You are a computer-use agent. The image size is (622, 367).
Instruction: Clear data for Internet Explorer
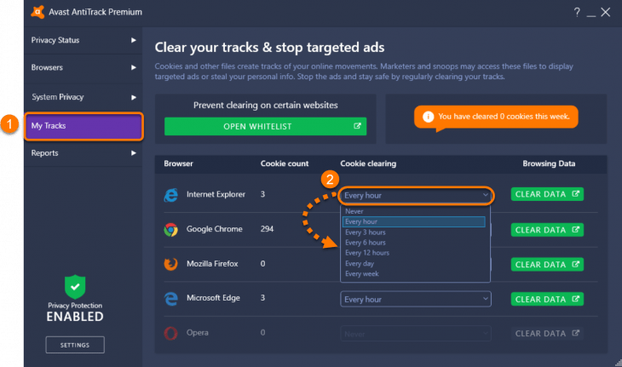click(547, 194)
